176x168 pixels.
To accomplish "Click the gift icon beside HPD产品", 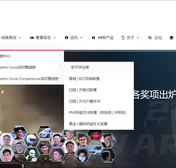I will click(x=93, y=37).
